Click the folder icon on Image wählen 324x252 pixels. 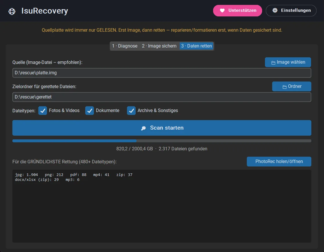[273, 62]
